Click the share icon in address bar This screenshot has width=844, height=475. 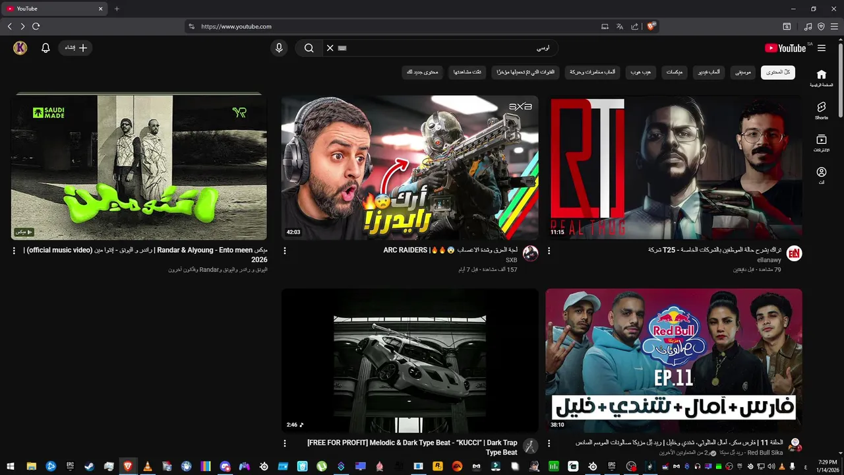pos(634,26)
